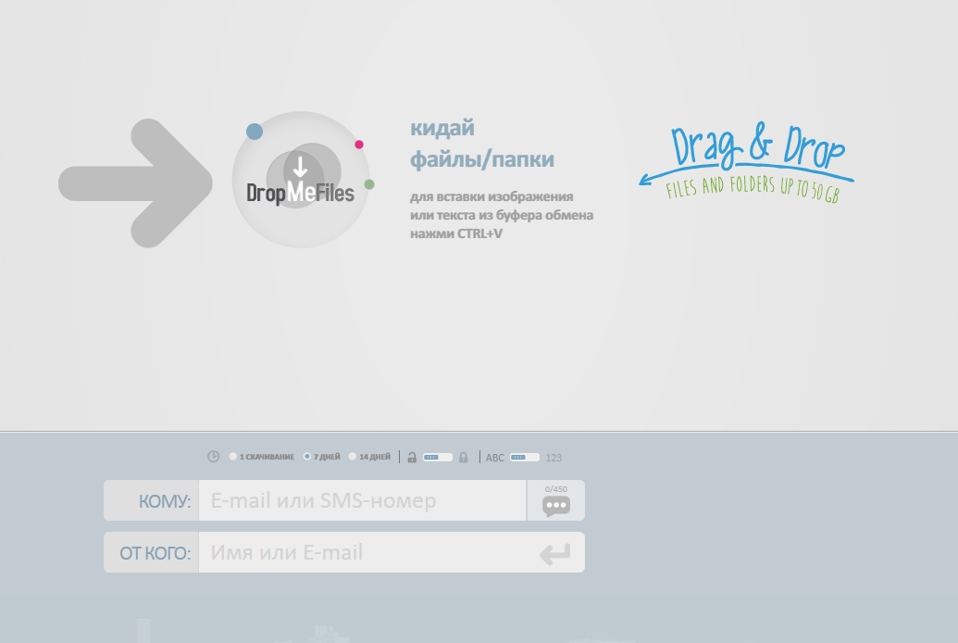Click the closed padlock icon

[x=464, y=457]
